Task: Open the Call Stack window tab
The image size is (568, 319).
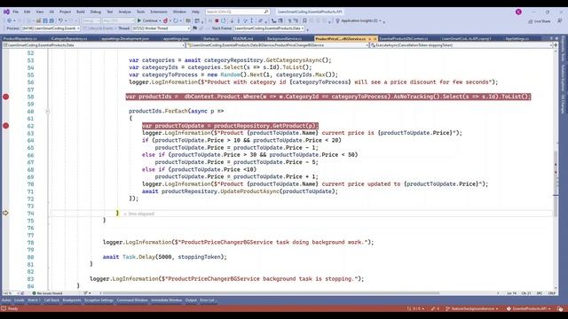Action: 51,300
